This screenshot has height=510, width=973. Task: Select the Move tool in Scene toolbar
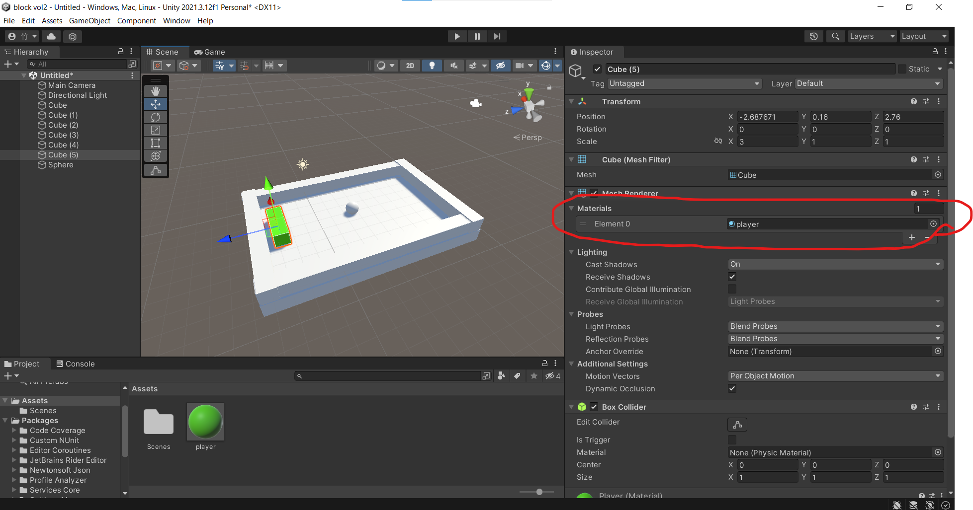tap(156, 104)
